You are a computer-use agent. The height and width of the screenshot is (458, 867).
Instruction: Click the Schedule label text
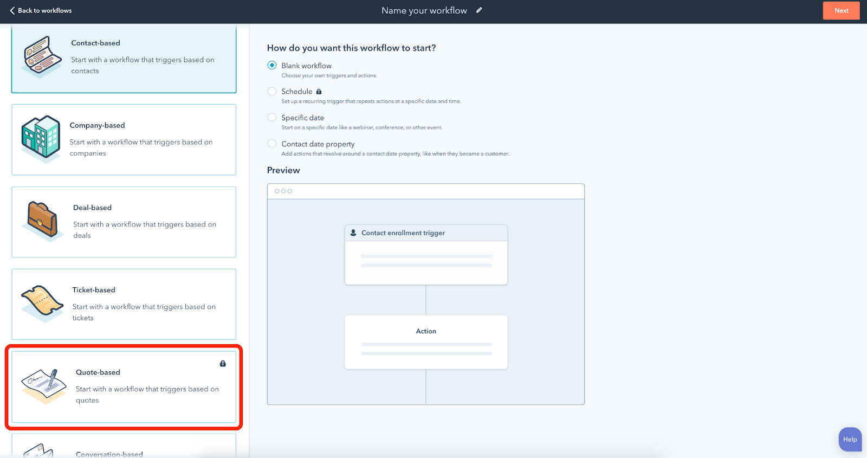coord(297,92)
